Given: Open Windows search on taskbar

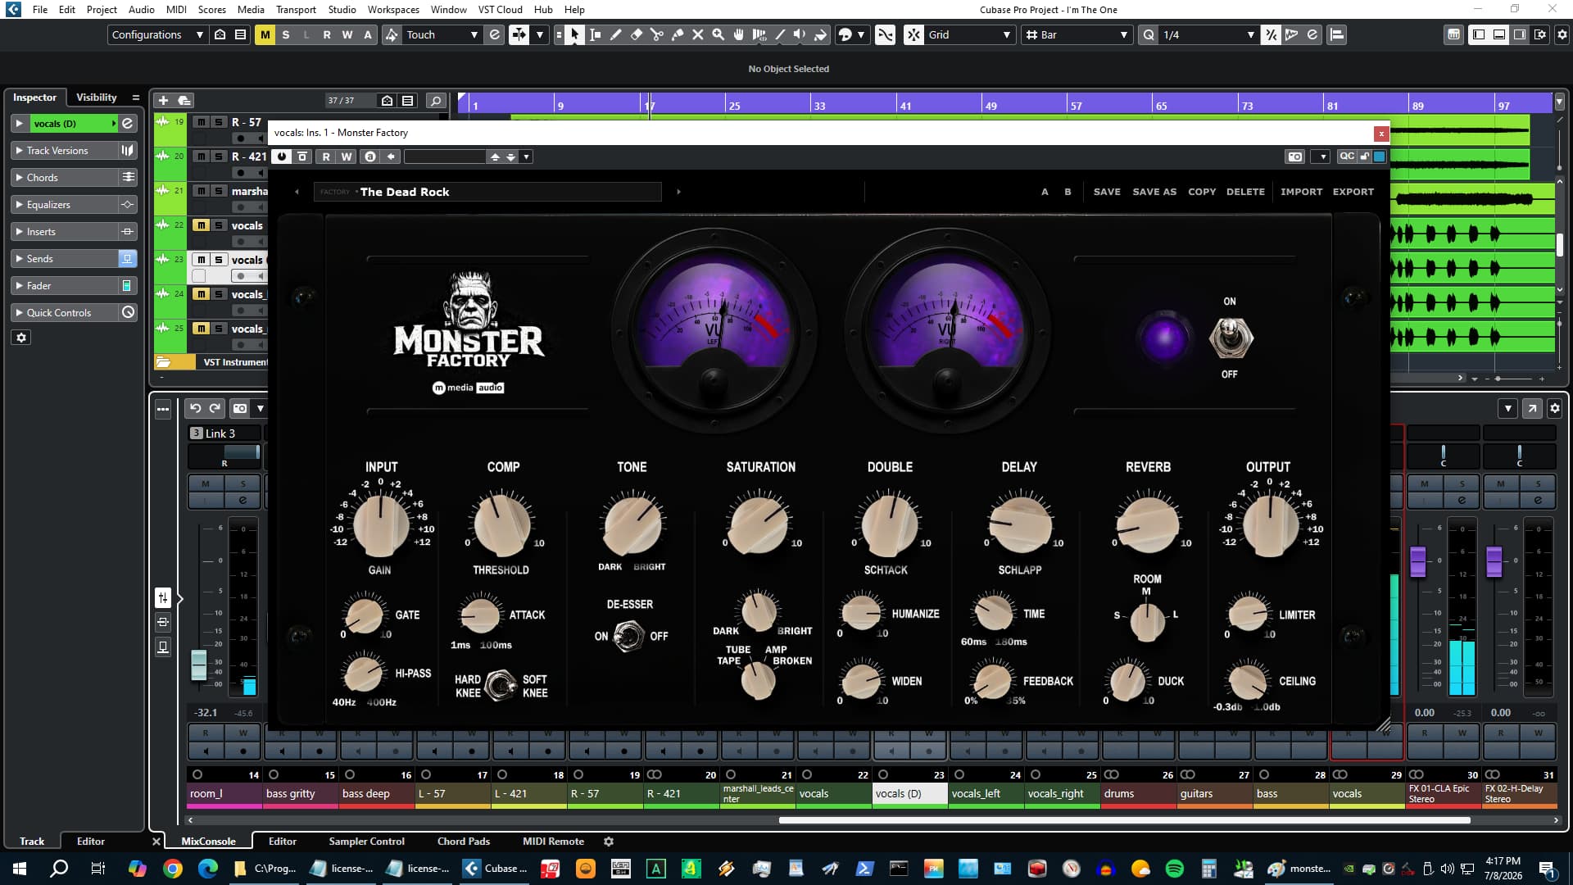Looking at the screenshot, I should [x=59, y=869].
